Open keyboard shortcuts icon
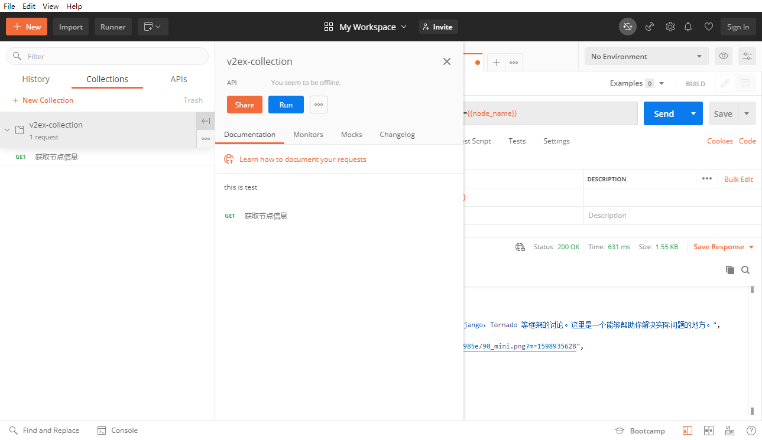The image size is (762, 440). coord(730,431)
